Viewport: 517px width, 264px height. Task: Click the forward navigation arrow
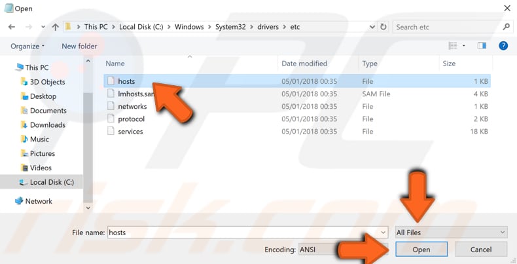click(29, 27)
